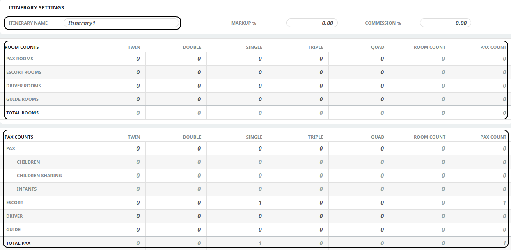Select Pax Rooms Triple cell
The image size is (511, 251).
[298, 59]
